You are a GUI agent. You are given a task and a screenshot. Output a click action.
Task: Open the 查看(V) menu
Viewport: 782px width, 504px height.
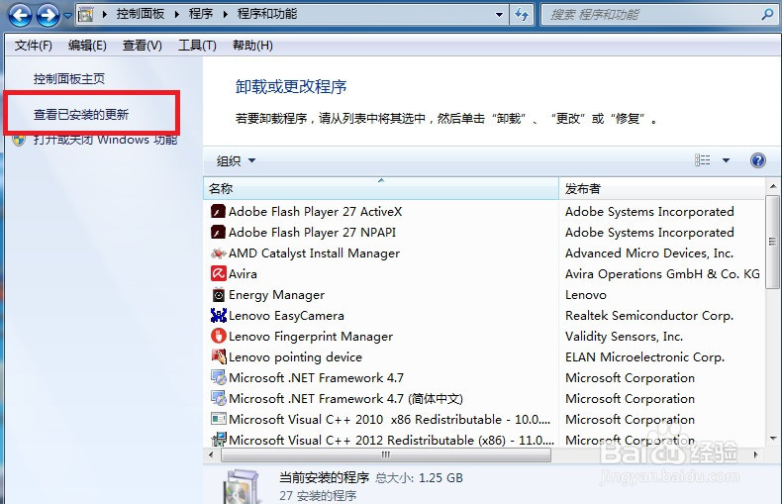click(x=143, y=46)
